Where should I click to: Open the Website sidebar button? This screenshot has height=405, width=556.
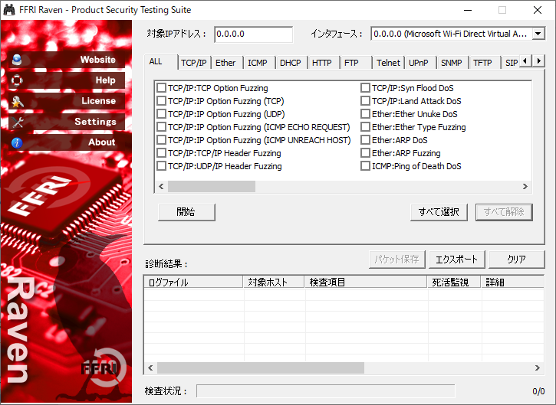[x=67, y=60]
